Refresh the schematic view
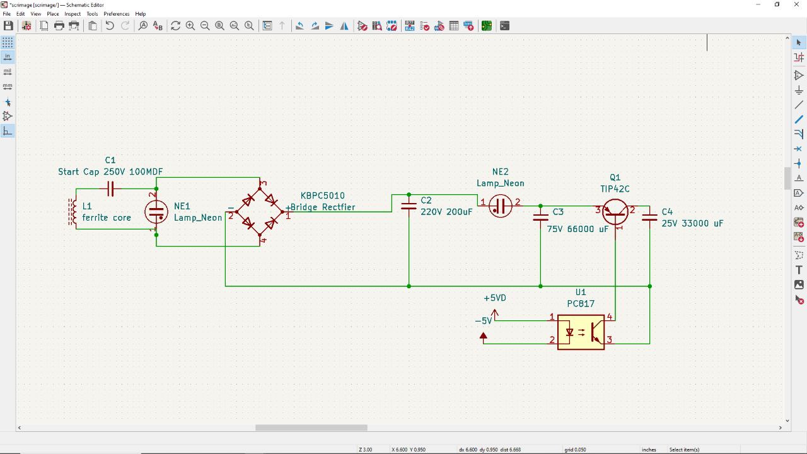The width and height of the screenshot is (807, 454). (175, 26)
